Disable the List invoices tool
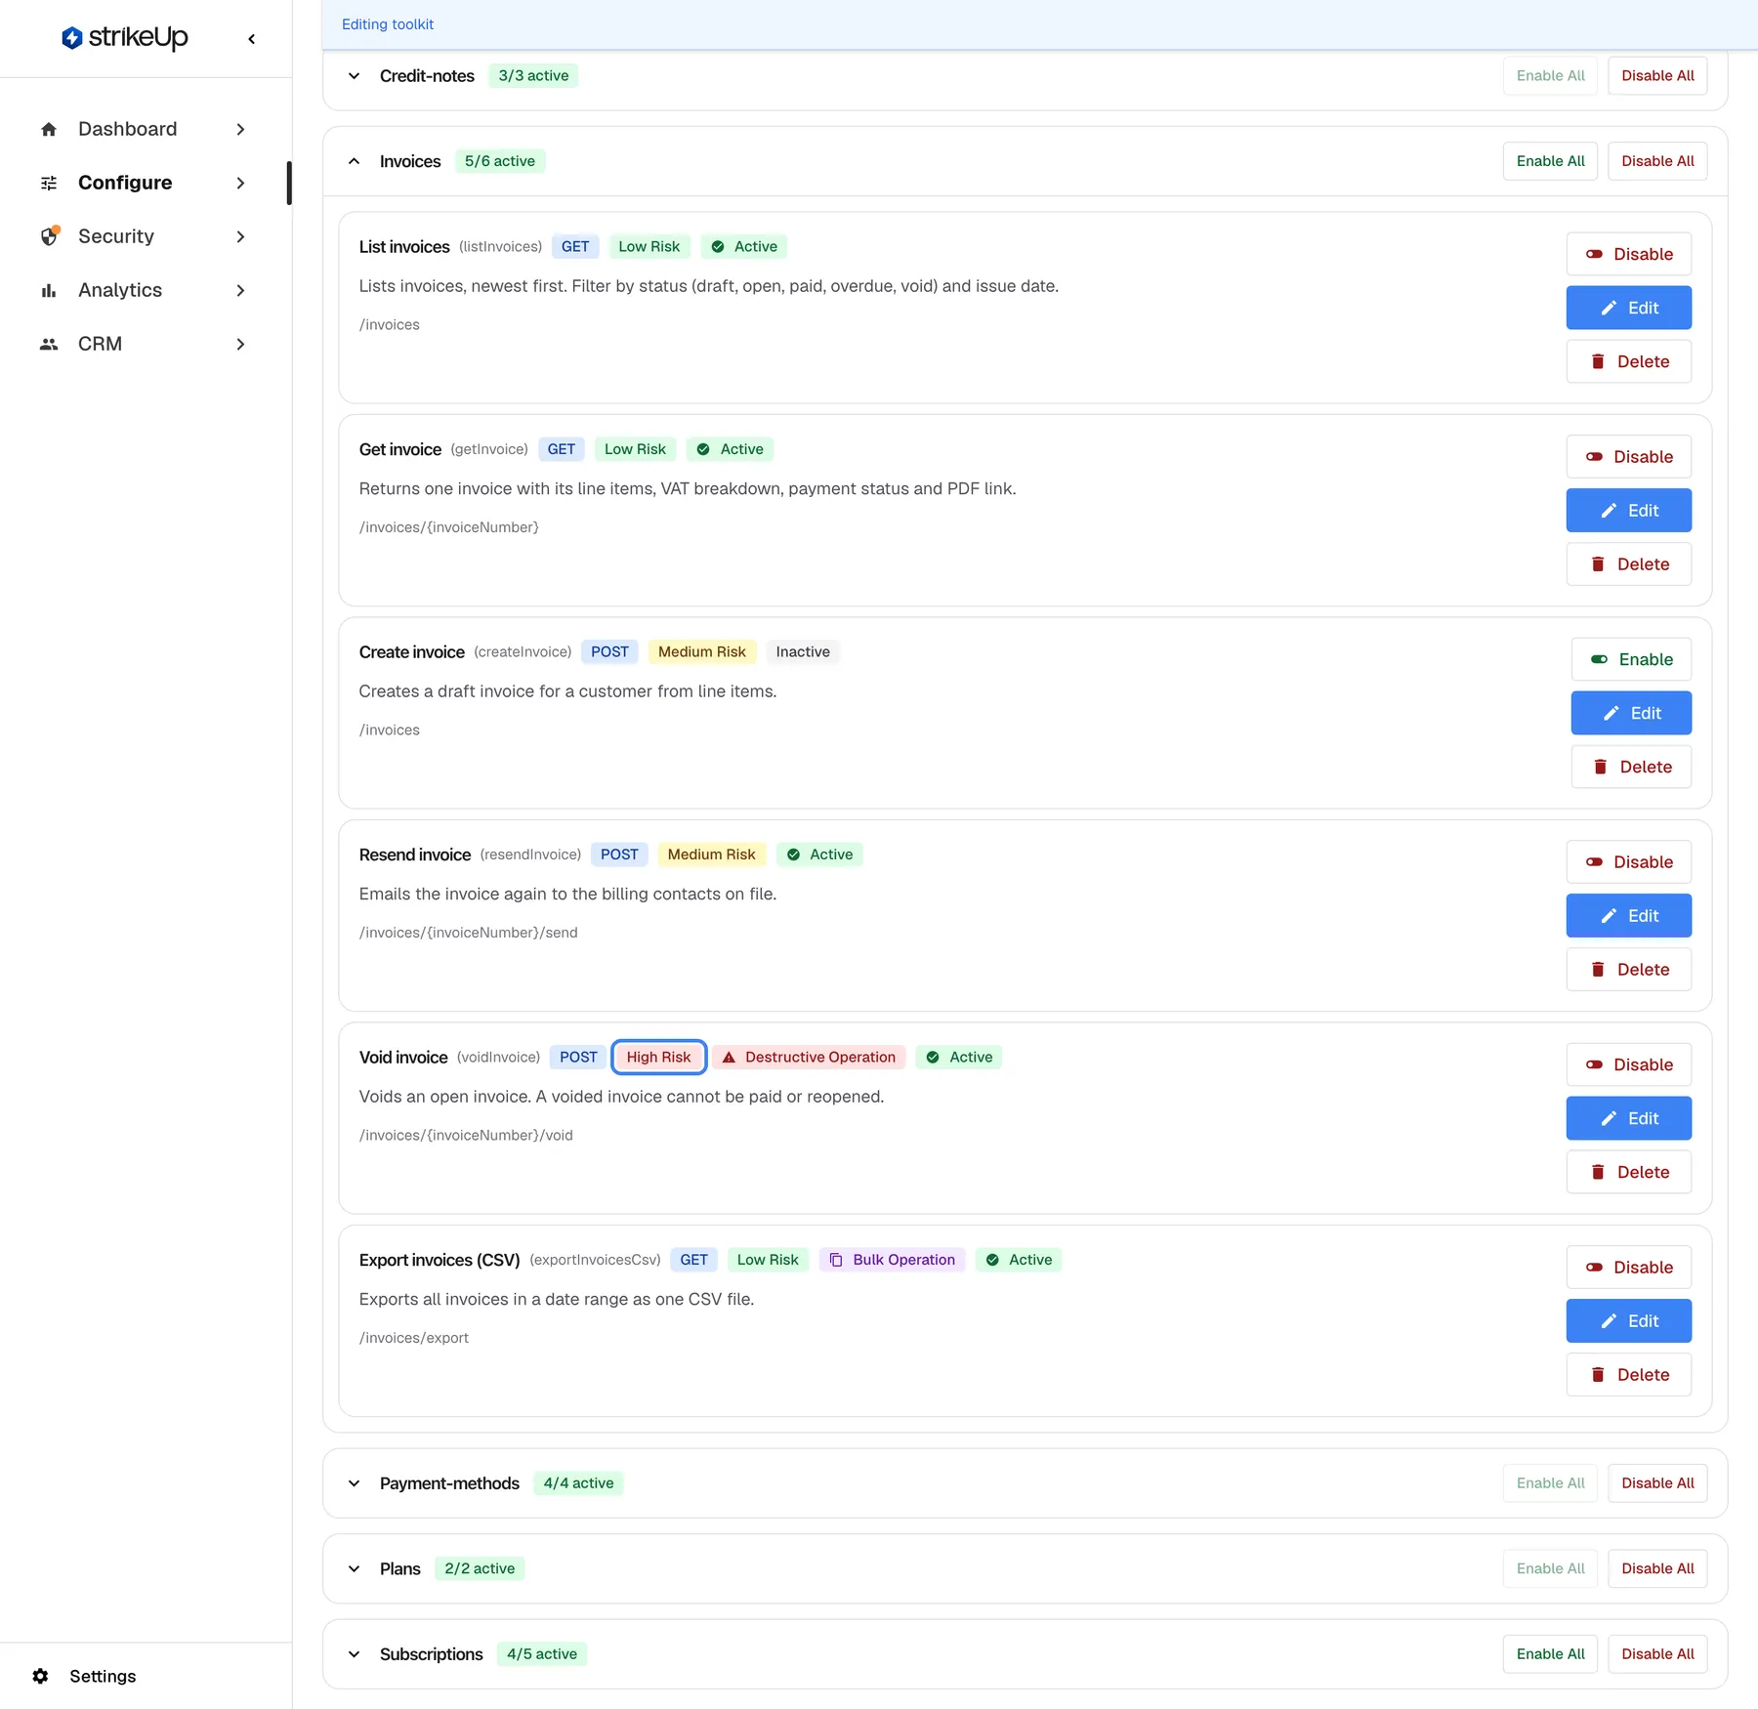The image size is (1758, 1709). click(x=1629, y=254)
